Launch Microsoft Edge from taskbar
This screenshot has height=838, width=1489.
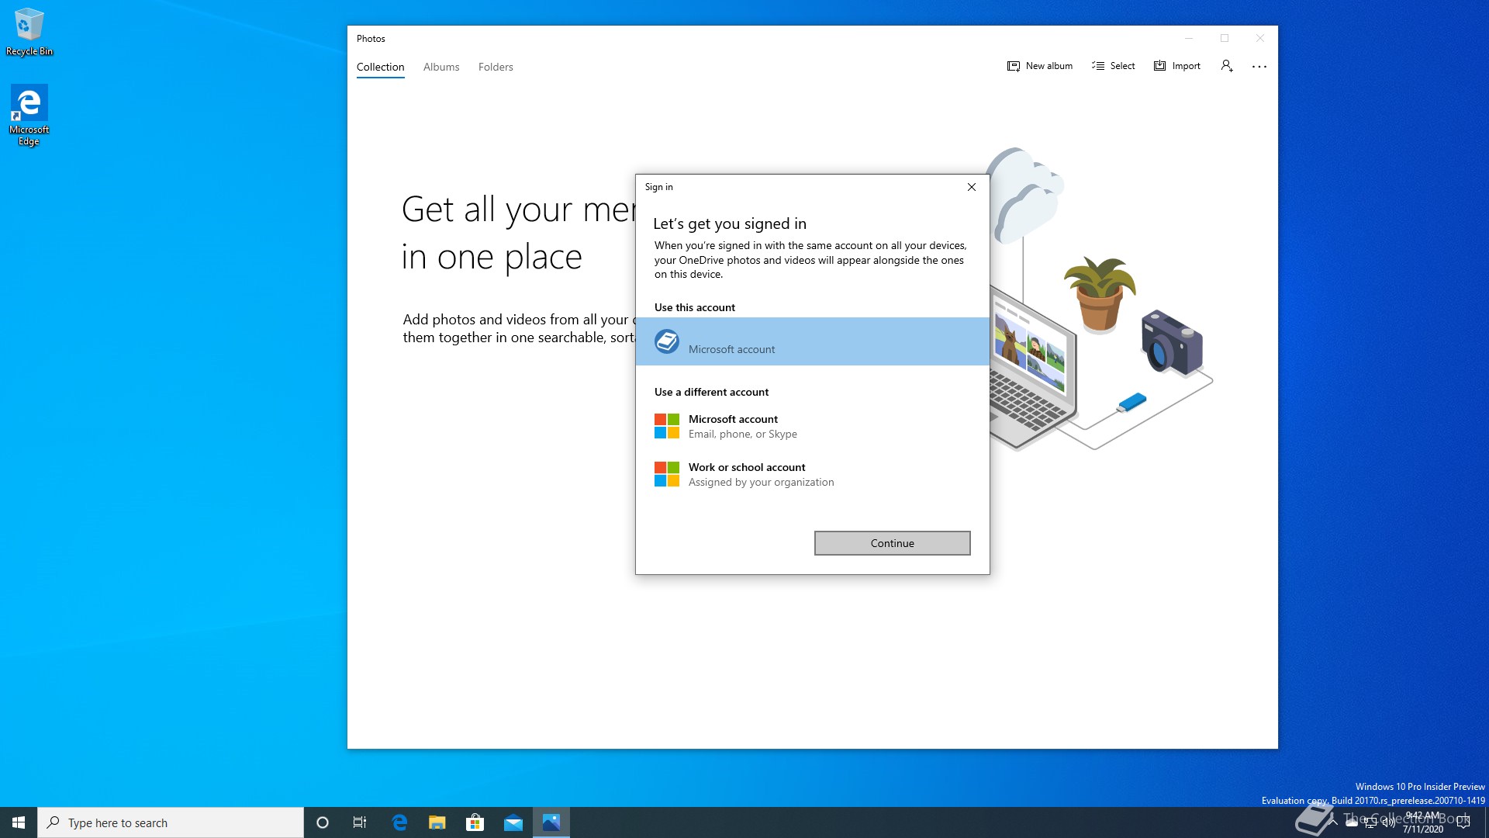tap(399, 822)
